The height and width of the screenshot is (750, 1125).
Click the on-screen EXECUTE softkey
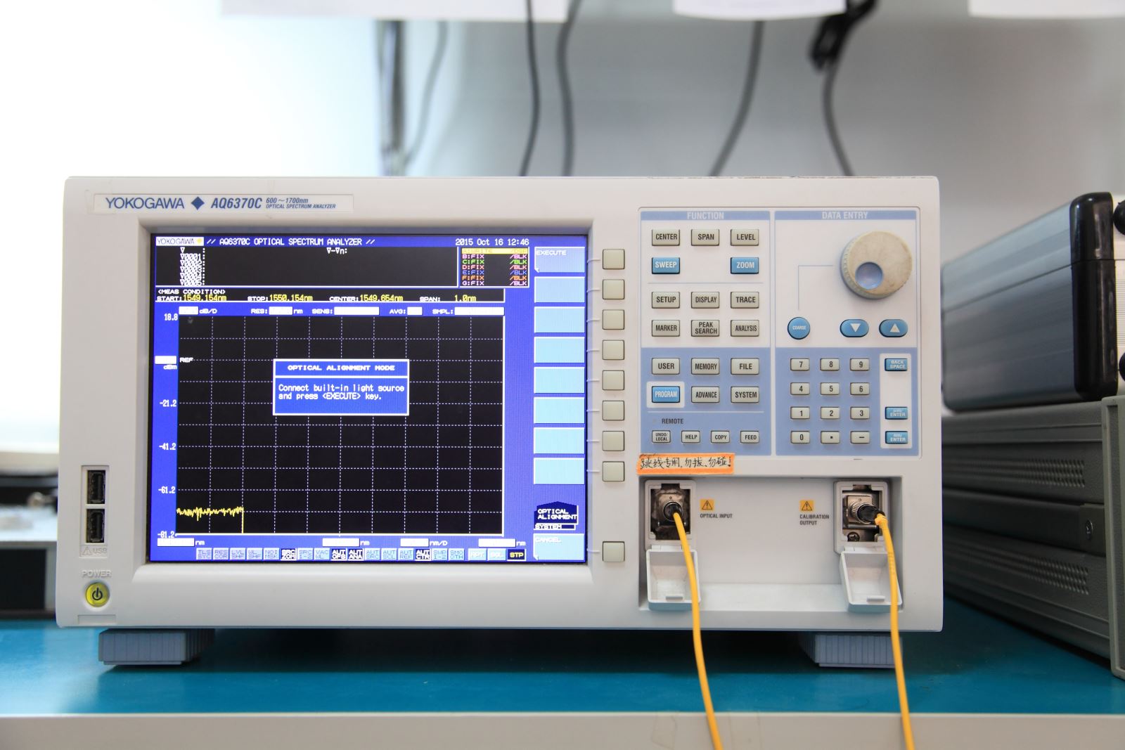coord(560,259)
